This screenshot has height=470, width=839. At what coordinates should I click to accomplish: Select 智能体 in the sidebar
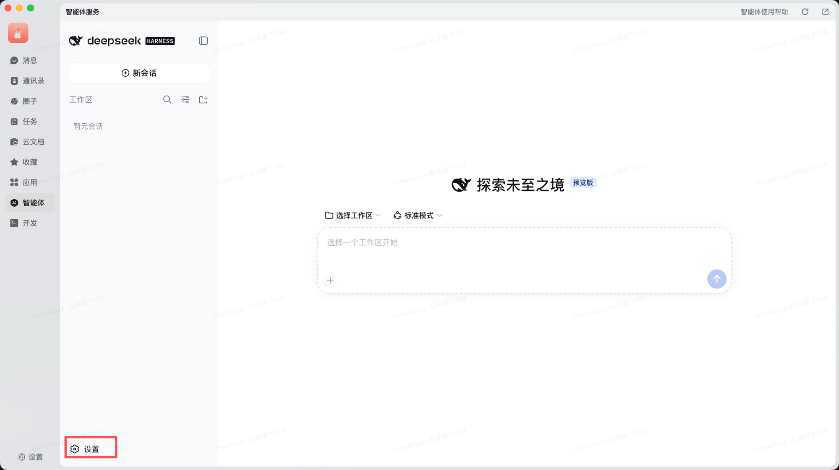[x=30, y=203]
